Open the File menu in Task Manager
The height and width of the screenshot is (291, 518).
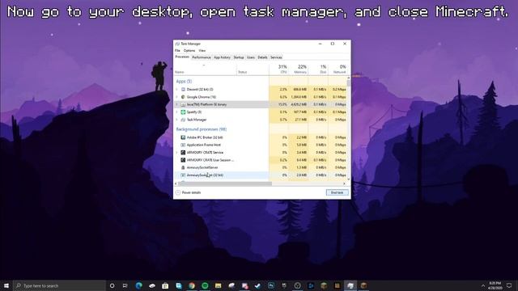tap(177, 50)
